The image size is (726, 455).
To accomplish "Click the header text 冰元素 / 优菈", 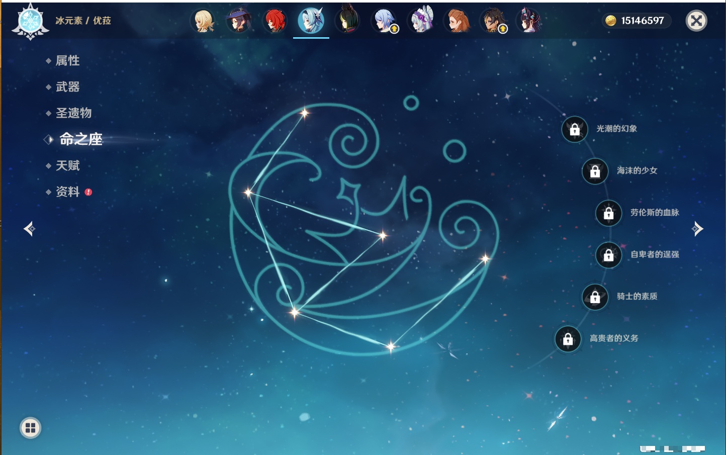I will [83, 21].
